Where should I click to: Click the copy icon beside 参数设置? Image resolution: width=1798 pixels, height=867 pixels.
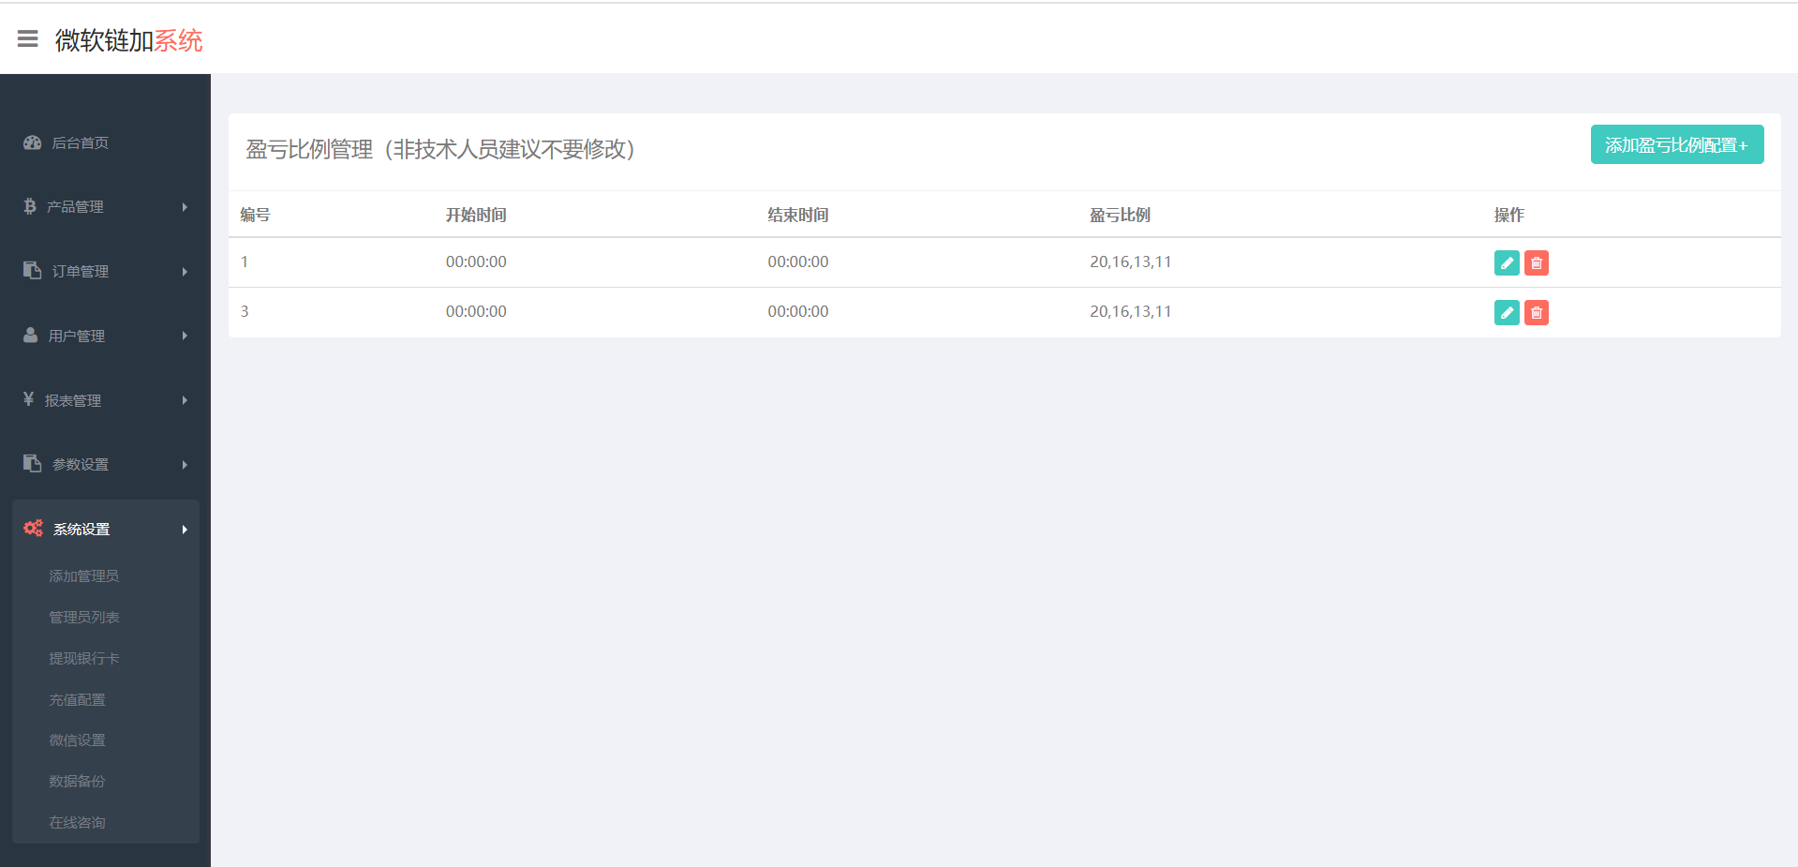[33, 463]
